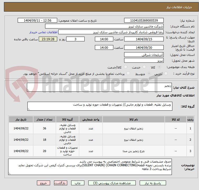Click تجهیزات و قطعات حوزه تولید group cell
Image resolution: width=199 pixels, height=190 pixels.
pyautogui.click(x=67, y=151)
